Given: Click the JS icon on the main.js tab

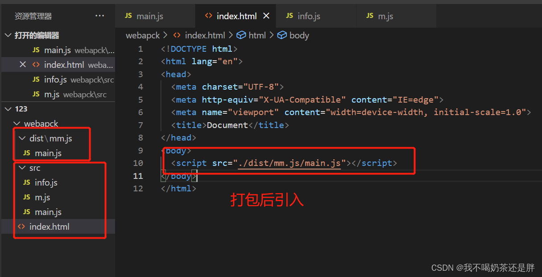Looking at the screenshot, I should click(128, 16).
